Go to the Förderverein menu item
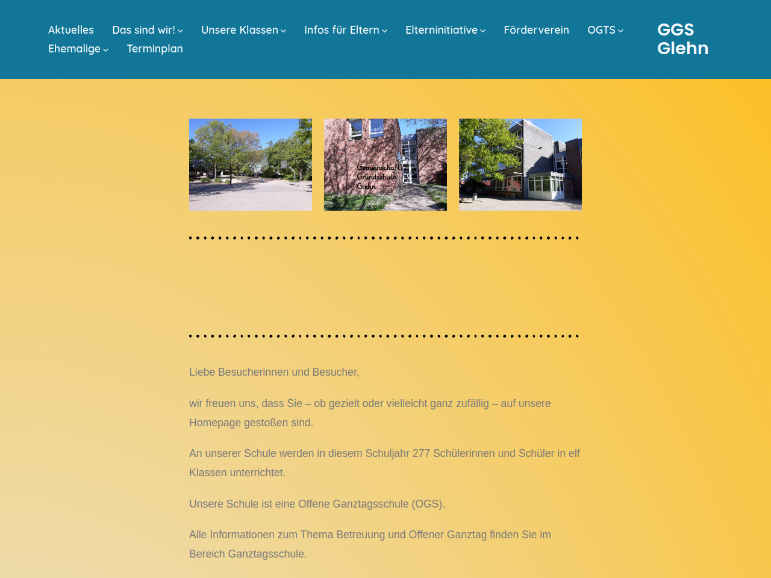Image resolution: width=771 pixels, height=578 pixels. click(536, 30)
